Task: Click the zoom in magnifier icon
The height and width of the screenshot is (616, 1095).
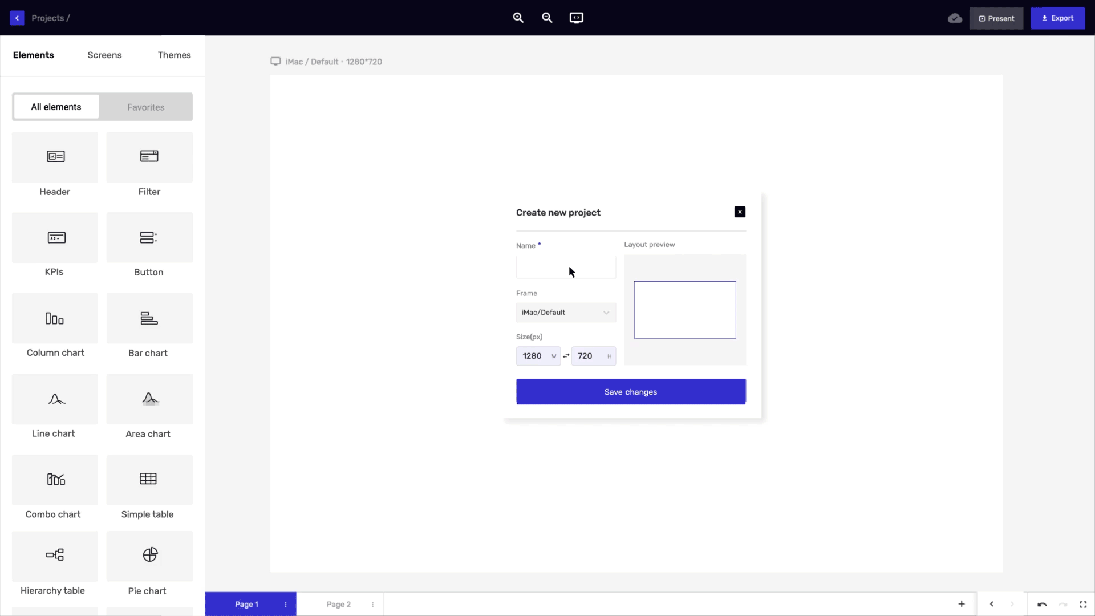Action: point(518,18)
